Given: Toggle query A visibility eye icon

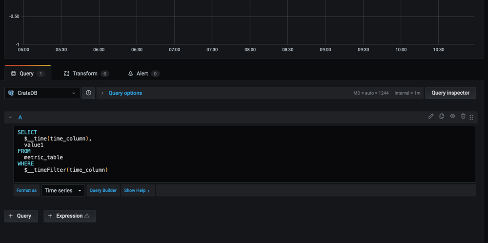Looking at the screenshot, I should coord(452,116).
